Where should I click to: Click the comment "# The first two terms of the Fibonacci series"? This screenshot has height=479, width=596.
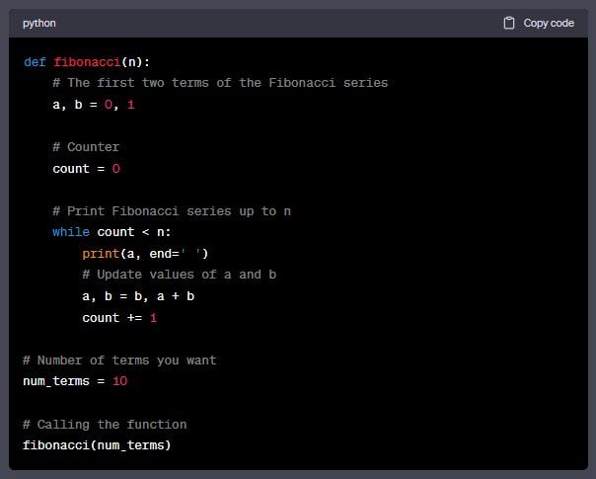tap(220, 83)
